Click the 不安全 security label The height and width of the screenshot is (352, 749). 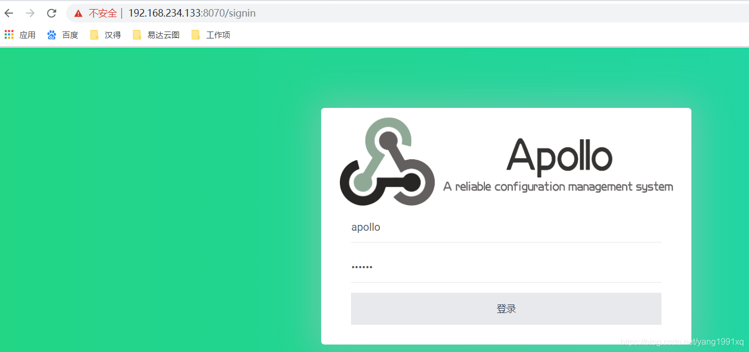[102, 13]
